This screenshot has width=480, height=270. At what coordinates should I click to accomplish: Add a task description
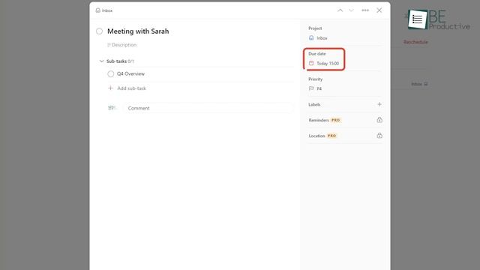pos(121,45)
